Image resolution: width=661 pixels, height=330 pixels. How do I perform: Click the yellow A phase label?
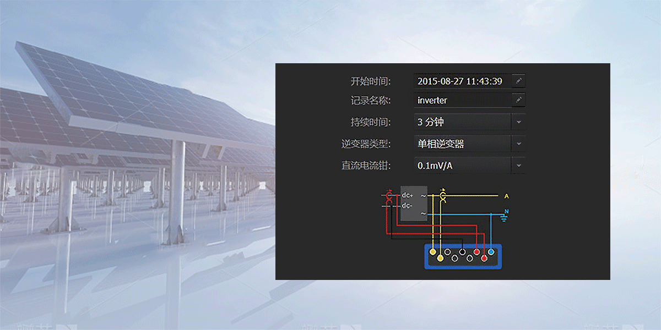coord(506,196)
